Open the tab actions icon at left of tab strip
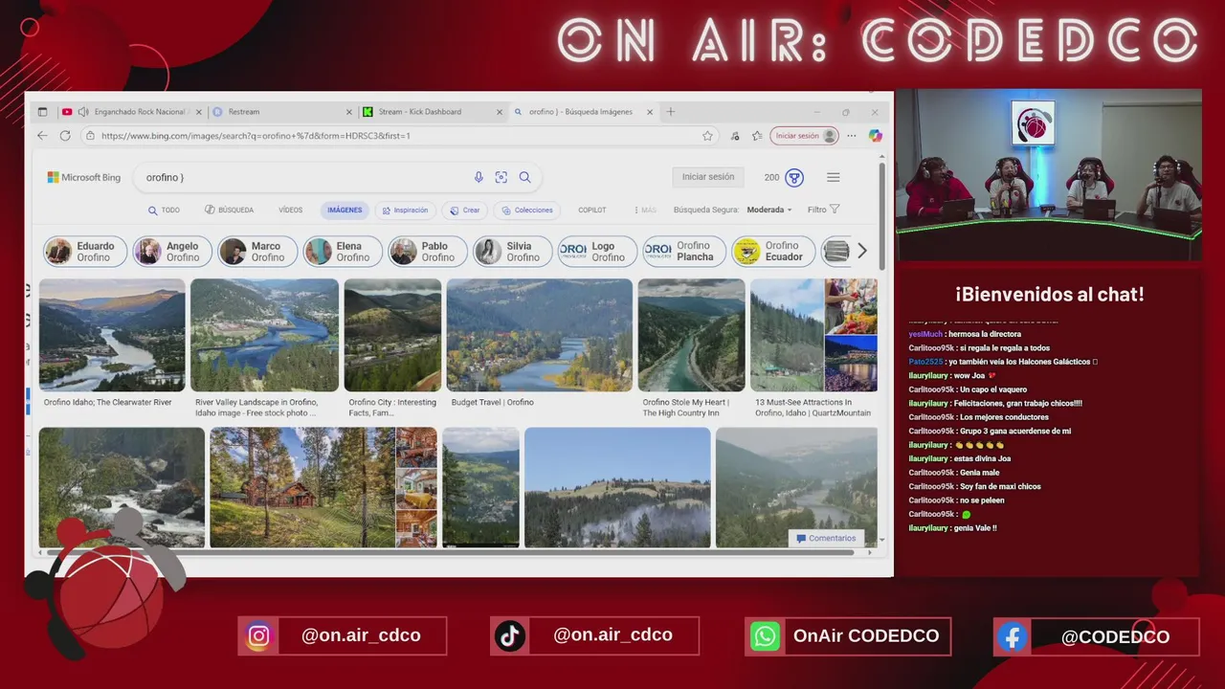1225x689 pixels. [42, 112]
